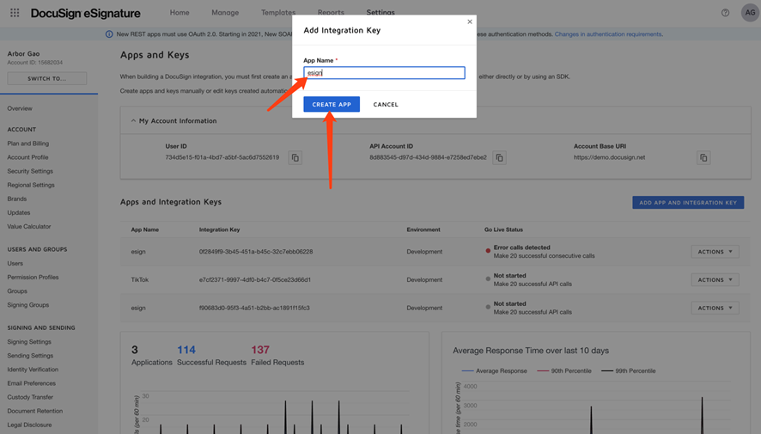Open Legal Disclosure in sidebar

(x=29, y=425)
